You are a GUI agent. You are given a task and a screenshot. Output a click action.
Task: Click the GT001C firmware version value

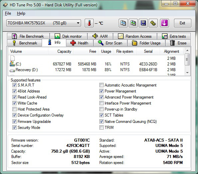(82, 140)
